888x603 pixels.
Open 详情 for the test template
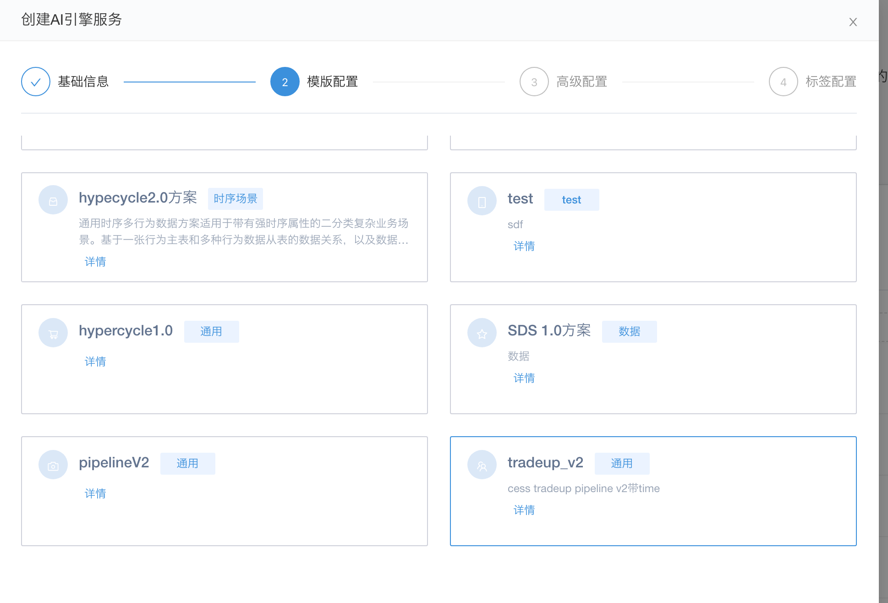click(524, 246)
